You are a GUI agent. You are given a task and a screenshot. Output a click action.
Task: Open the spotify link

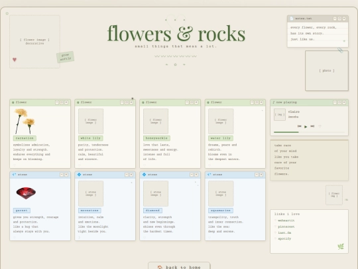pyautogui.click(x=284, y=238)
